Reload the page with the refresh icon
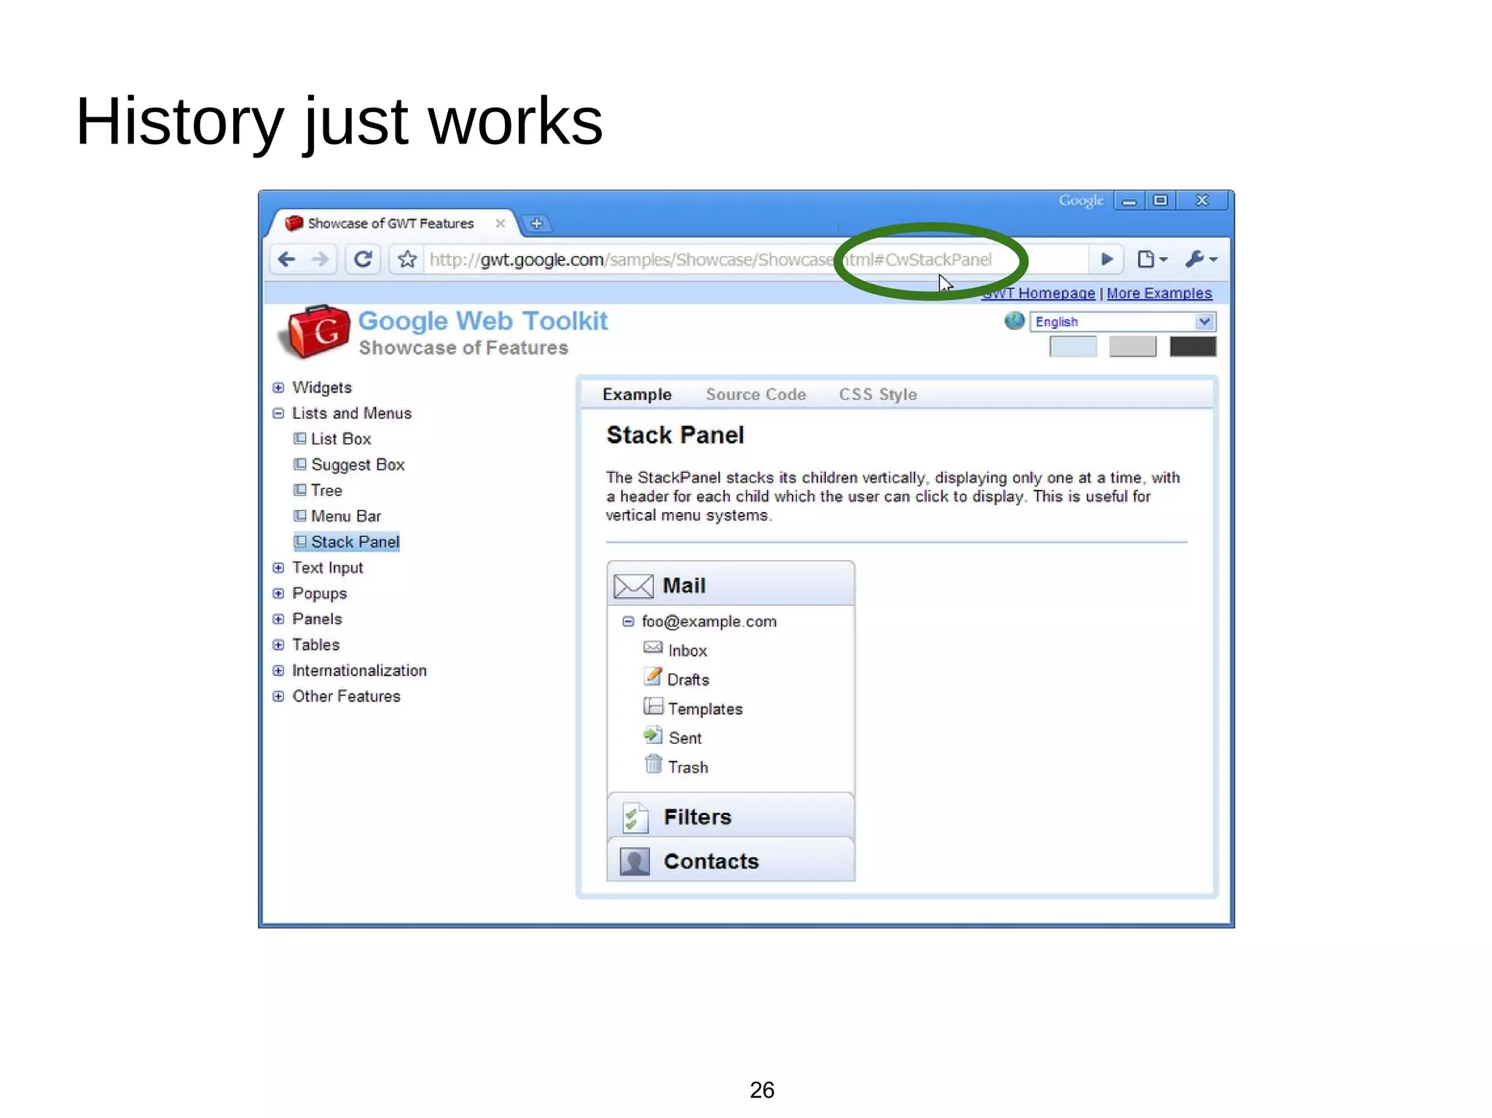This screenshot has width=1492, height=1118. pyautogui.click(x=363, y=259)
